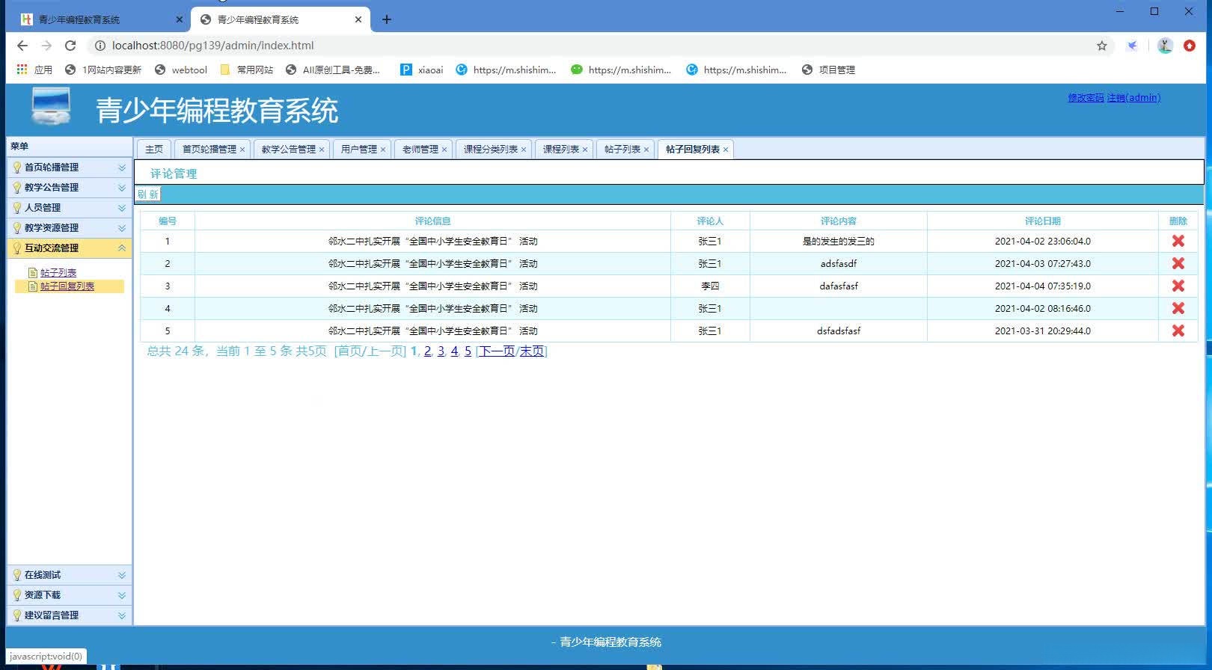
Task: Click the browser address bar
Action: [524, 46]
